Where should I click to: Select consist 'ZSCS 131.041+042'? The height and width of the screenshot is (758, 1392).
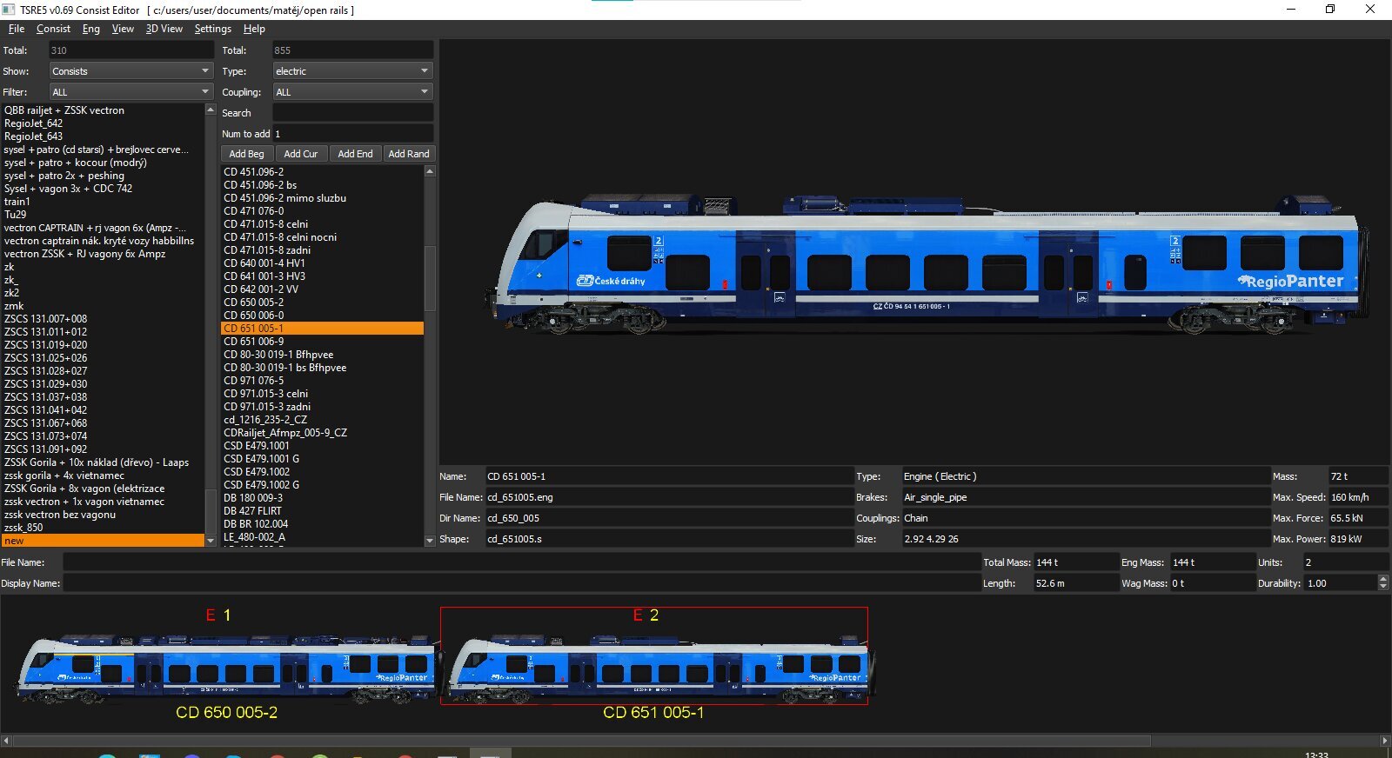pyautogui.click(x=104, y=410)
